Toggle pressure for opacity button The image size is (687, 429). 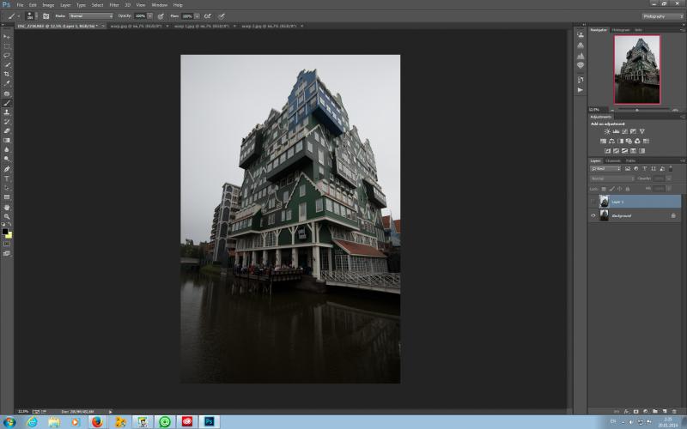click(161, 16)
